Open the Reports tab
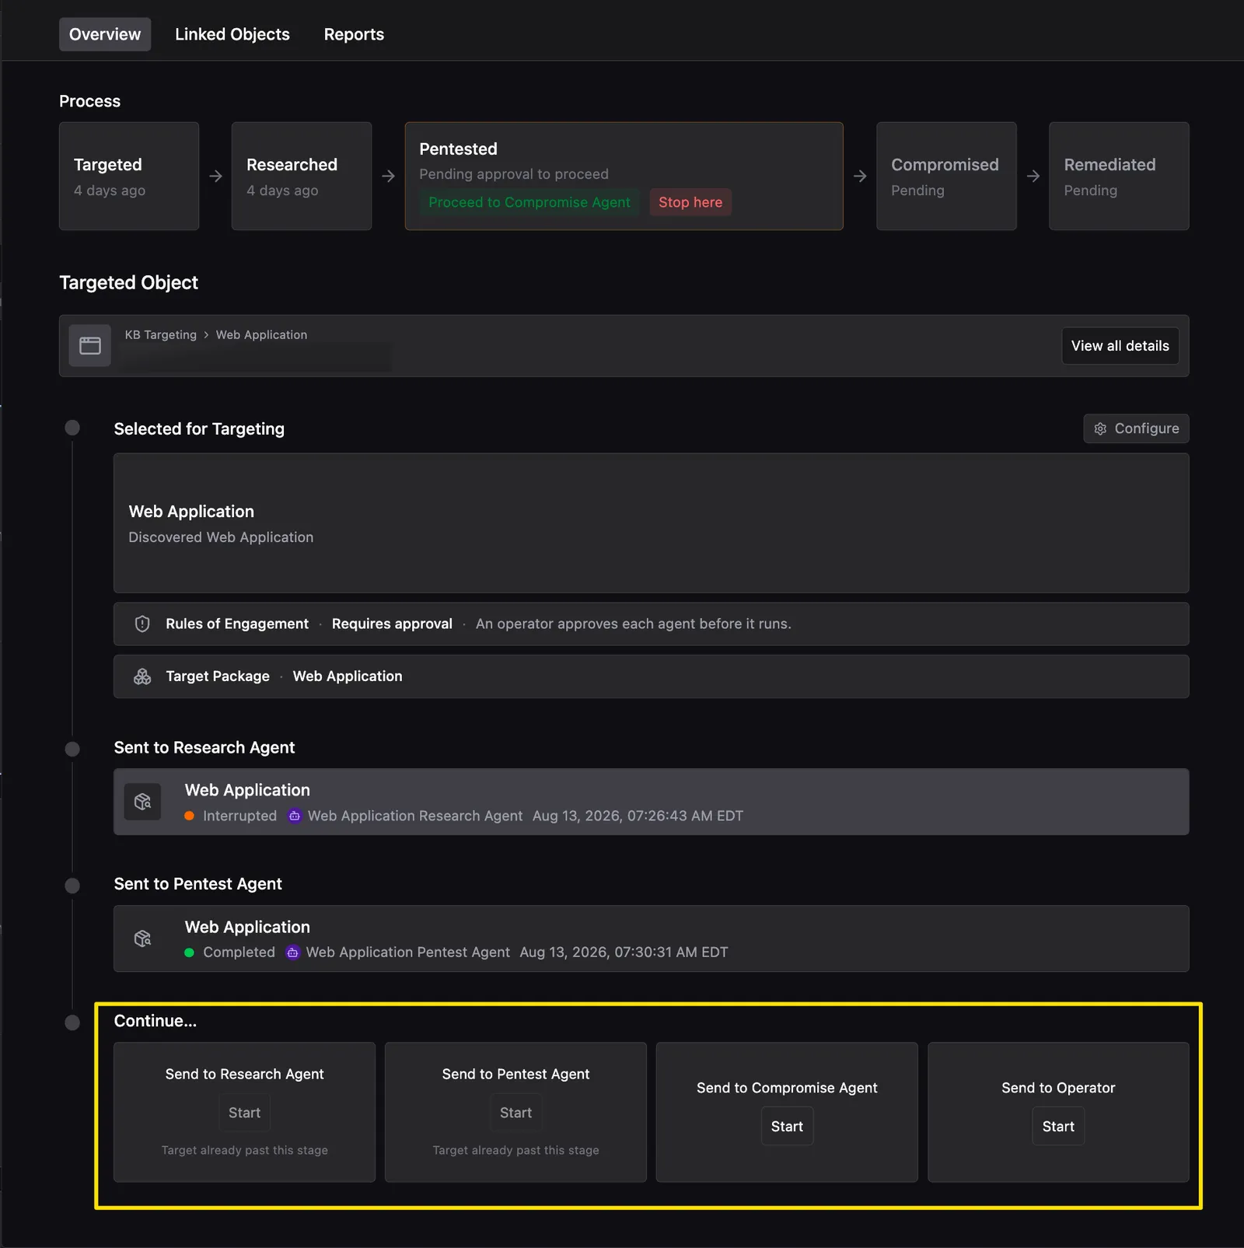Viewport: 1244px width, 1248px height. pos(354,34)
